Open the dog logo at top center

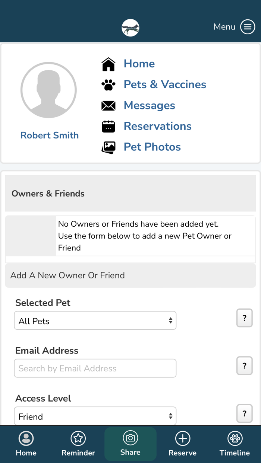coord(130,28)
